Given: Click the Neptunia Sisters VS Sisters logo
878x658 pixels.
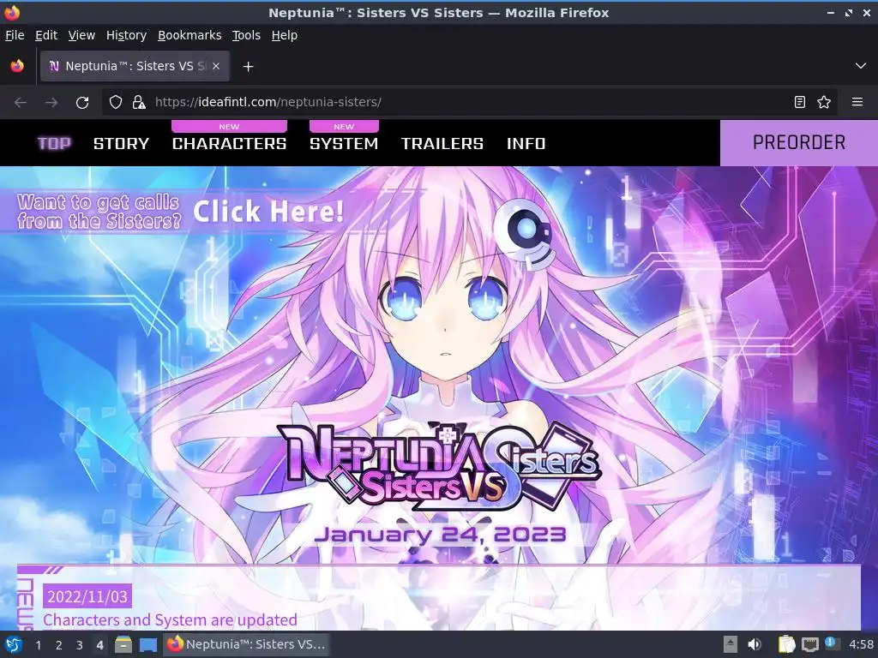Looking at the screenshot, I should [x=439, y=466].
